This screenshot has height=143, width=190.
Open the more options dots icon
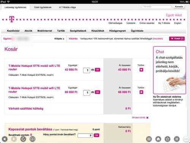click(186, 139)
